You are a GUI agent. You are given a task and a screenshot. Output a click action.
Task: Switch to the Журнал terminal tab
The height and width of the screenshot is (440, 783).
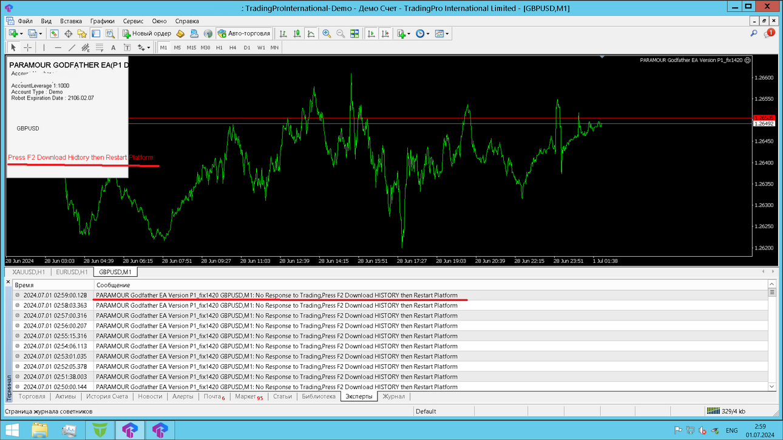(393, 396)
